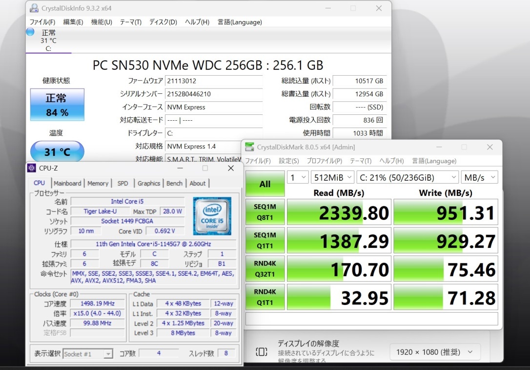530x370 pixels.
Task: Run the RND4K Q32T1 test button
Action: coord(265,269)
